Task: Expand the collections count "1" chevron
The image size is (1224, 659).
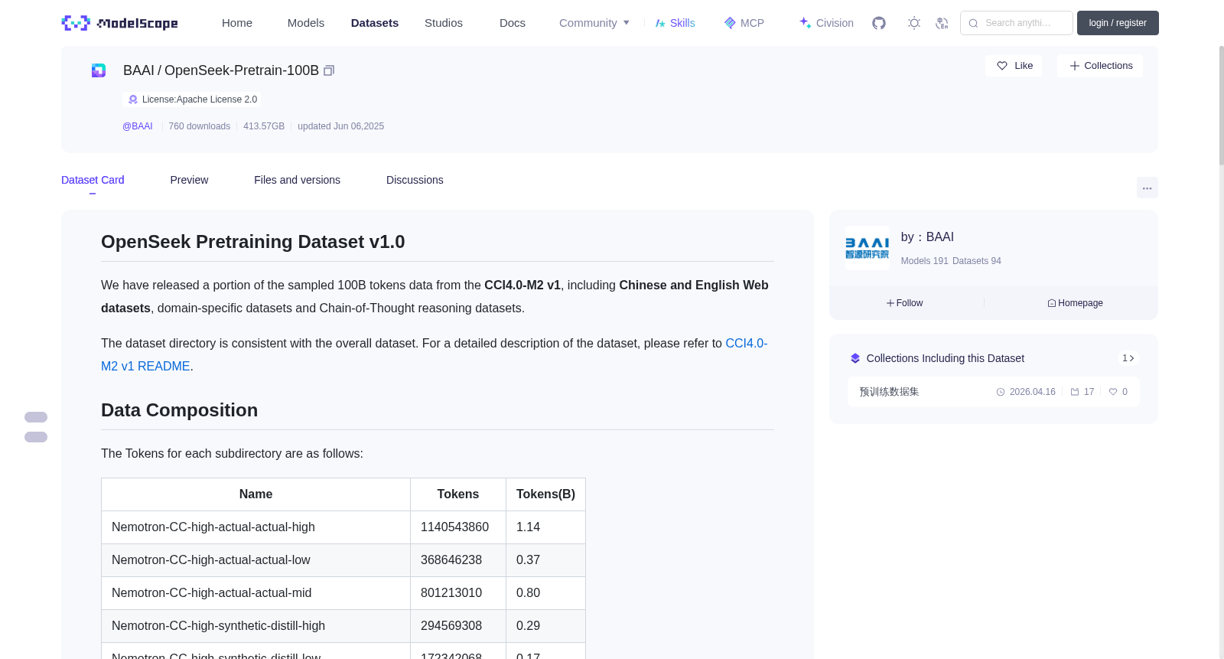Action: point(1128,358)
